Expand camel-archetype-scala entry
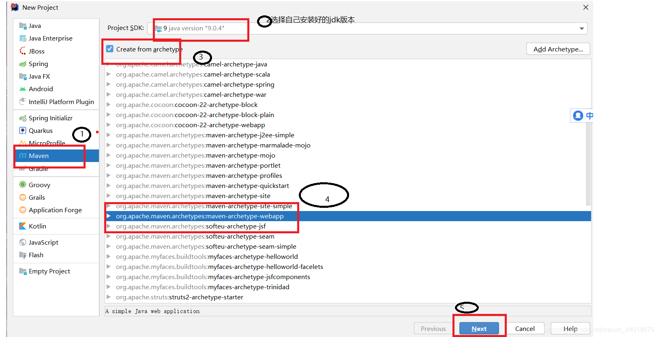Image resolution: width=658 pixels, height=337 pixels. point(109,74)
